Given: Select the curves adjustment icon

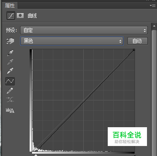Looking at the screenshot, I should [11, 16].
